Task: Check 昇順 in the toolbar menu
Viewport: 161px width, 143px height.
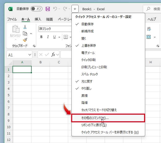Action: pyautogui.click(x=108, y=96)
